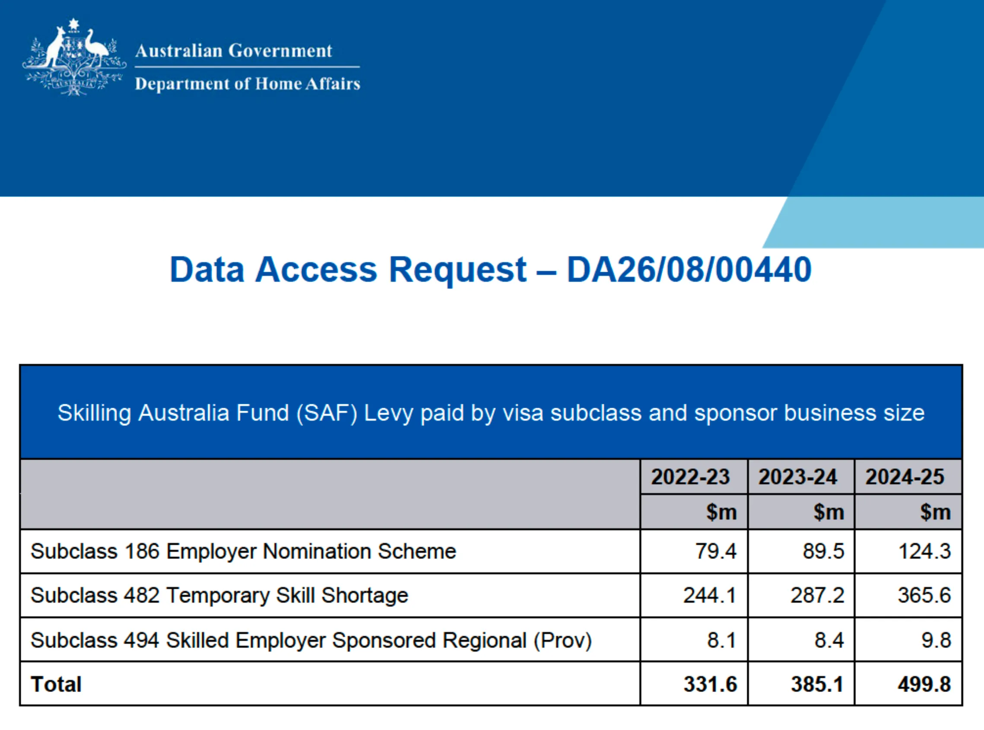This screenshot has width=984, height=730.
Task: Click the '$m' unit under 2024-25
Action: click(x=935, y=512)
